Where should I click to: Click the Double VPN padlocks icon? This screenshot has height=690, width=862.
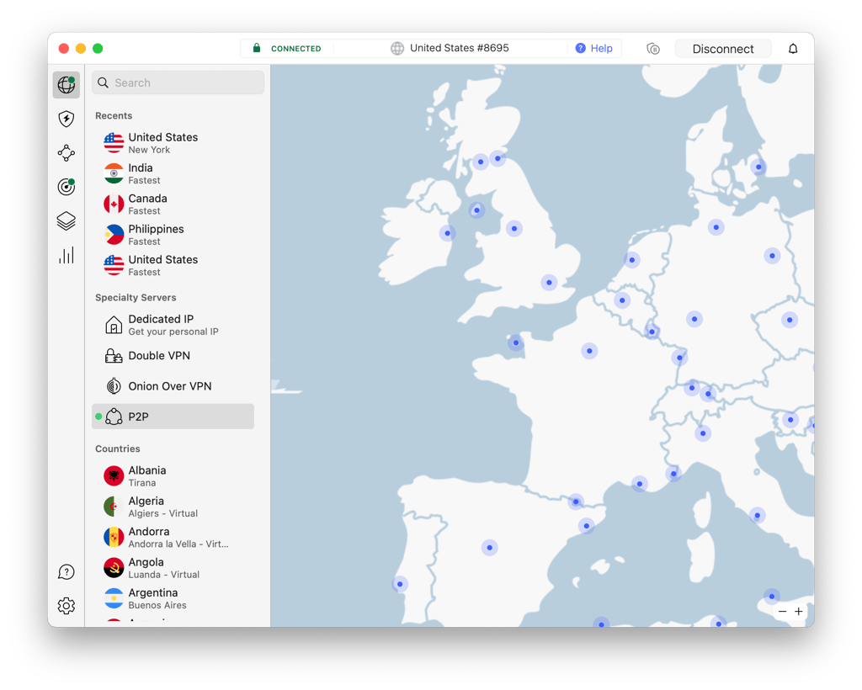[114, 355]
